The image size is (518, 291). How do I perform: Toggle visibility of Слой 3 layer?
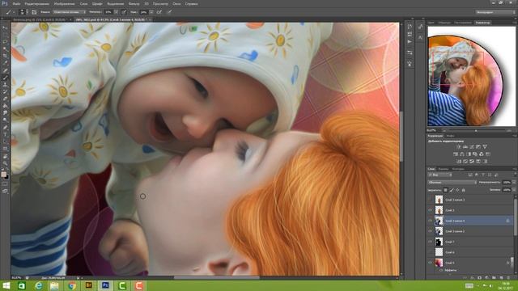(x=430, y=210)
